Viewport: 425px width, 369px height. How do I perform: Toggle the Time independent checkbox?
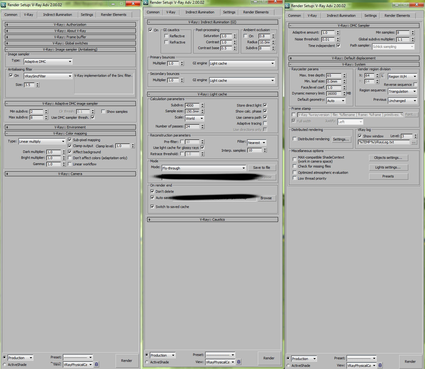(338, 45)
